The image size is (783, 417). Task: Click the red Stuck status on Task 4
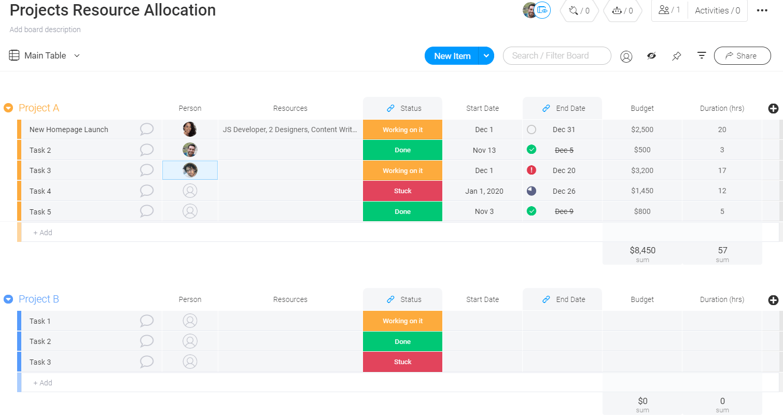[402, 191]
